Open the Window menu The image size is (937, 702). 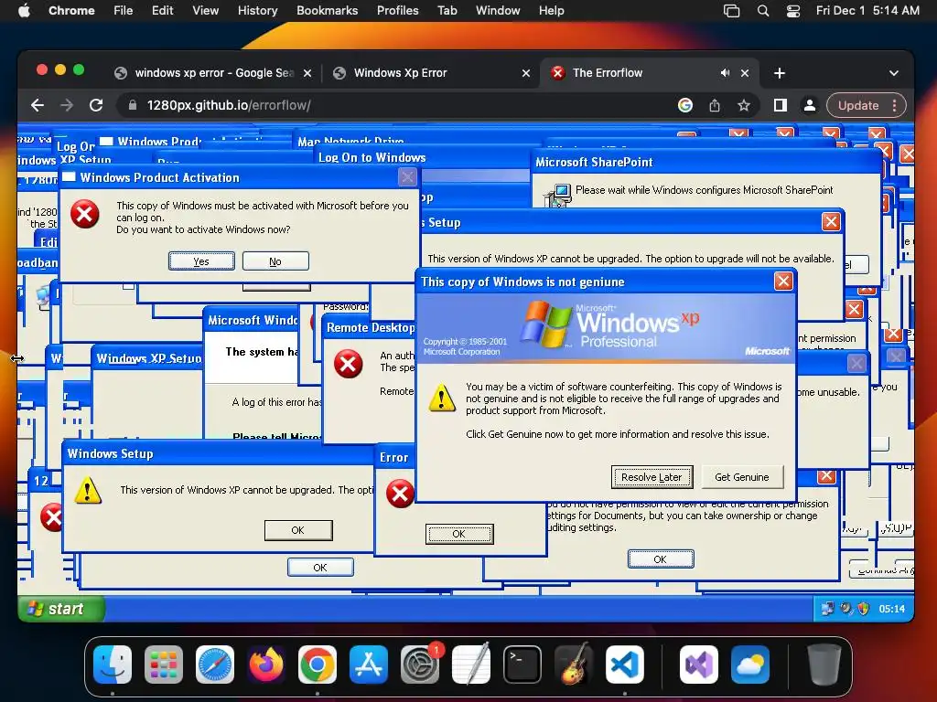click(498, 10)
